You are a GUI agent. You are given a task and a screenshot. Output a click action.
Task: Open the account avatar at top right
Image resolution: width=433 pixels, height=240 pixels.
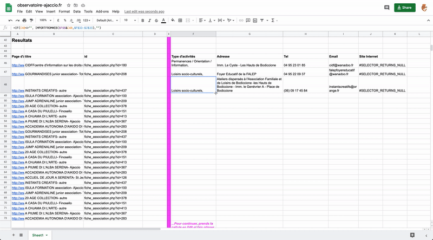424,8
